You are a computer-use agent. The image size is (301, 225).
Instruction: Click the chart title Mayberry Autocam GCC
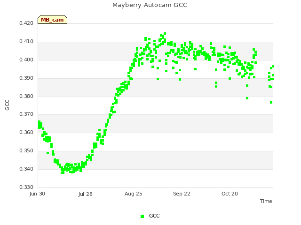click(150, 5)
